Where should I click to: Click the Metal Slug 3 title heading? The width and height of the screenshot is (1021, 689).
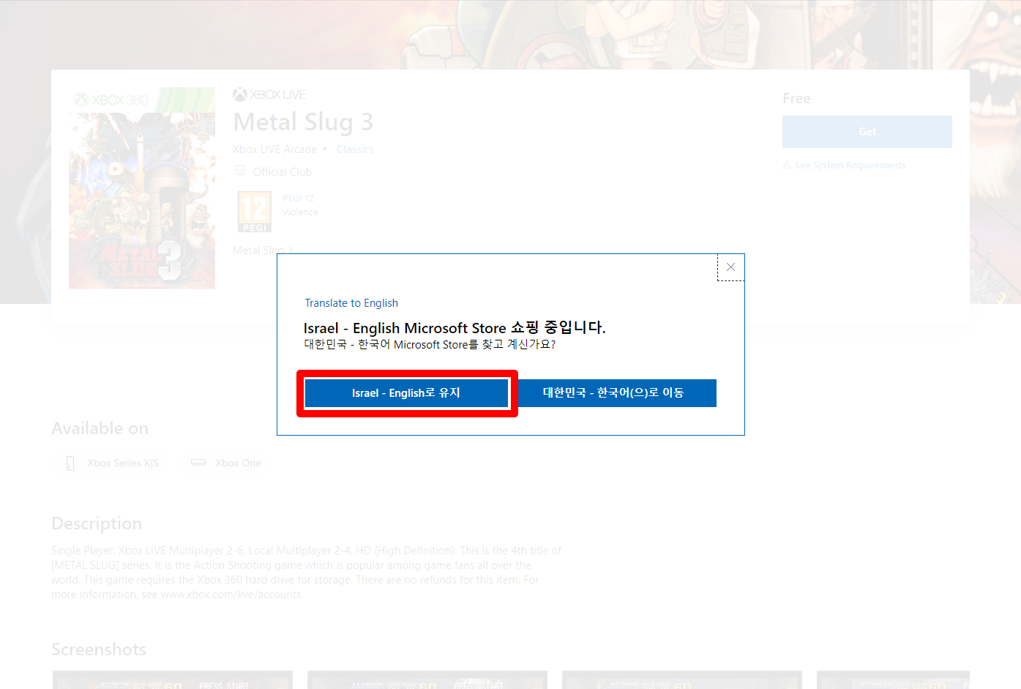(303, 122)
